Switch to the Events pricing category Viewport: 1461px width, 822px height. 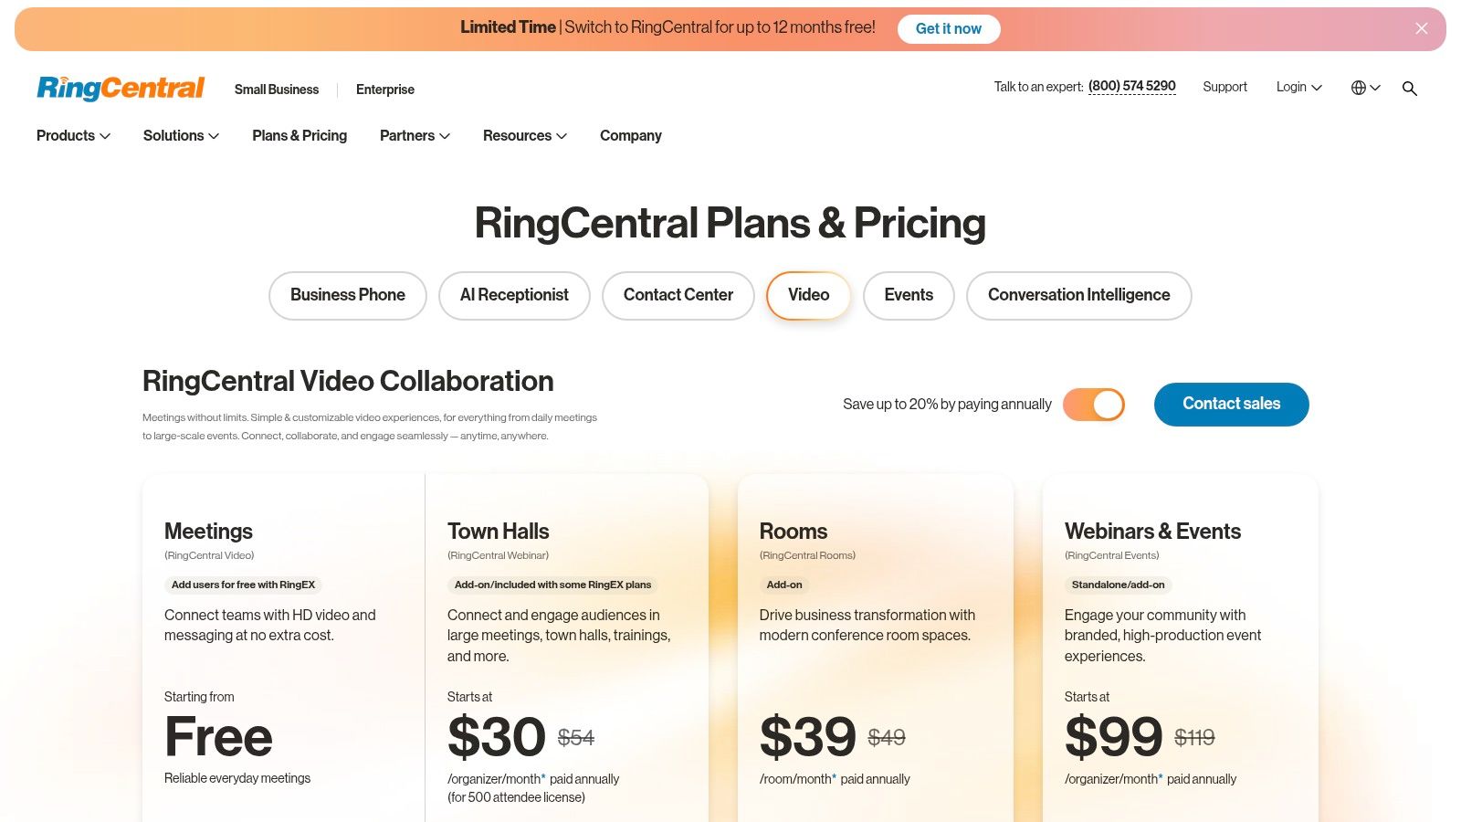coord(908,295)
